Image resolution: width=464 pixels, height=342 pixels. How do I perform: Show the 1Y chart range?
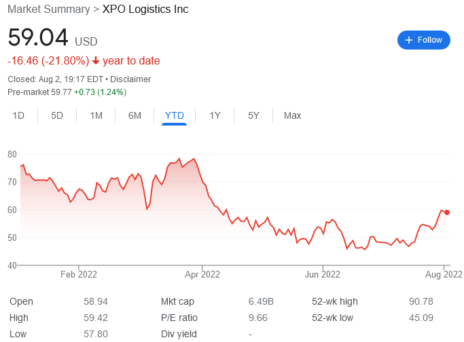point(215,115)
